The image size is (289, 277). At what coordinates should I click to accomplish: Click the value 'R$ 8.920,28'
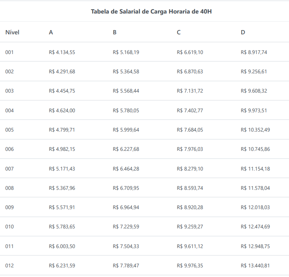(x=190, y=207)
